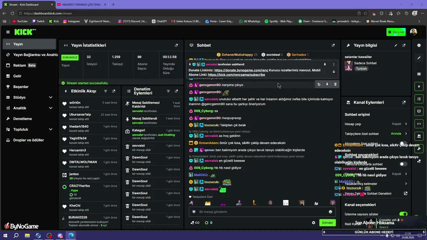
Task: Pop out the Yayın bilgisi panel
Action: (x=404, y=45)
